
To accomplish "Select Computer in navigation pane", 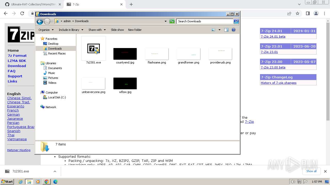I will (52, 92).
